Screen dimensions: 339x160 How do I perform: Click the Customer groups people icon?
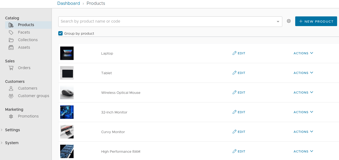[11, 96]
